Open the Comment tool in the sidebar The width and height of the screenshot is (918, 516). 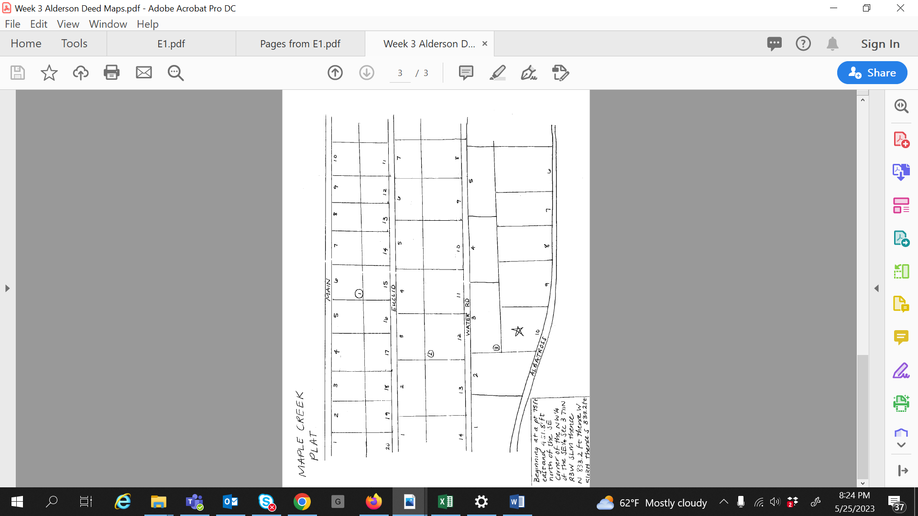click(x=902, y=337)
